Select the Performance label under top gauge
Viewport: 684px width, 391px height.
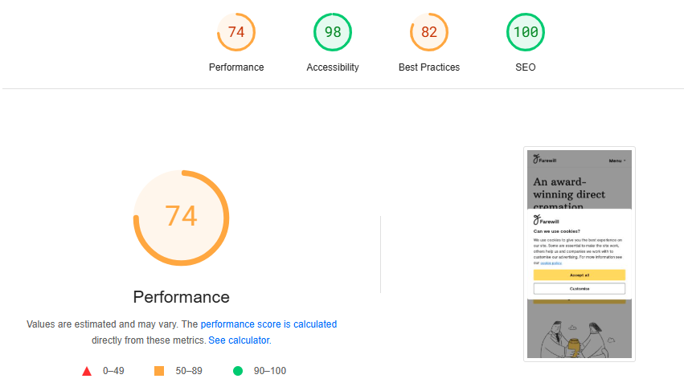pyautogui.click(x=236, y=67)
